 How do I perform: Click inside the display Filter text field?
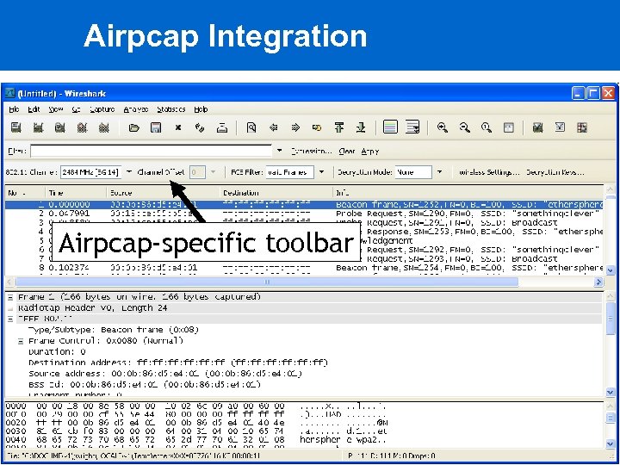point(151,151)
